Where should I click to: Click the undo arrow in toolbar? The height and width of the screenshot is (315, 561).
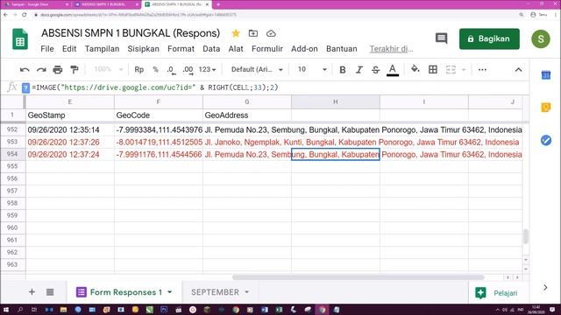tap(25, 70)
